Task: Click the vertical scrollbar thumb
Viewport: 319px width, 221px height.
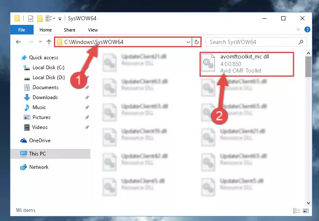Action: (308, 67)
